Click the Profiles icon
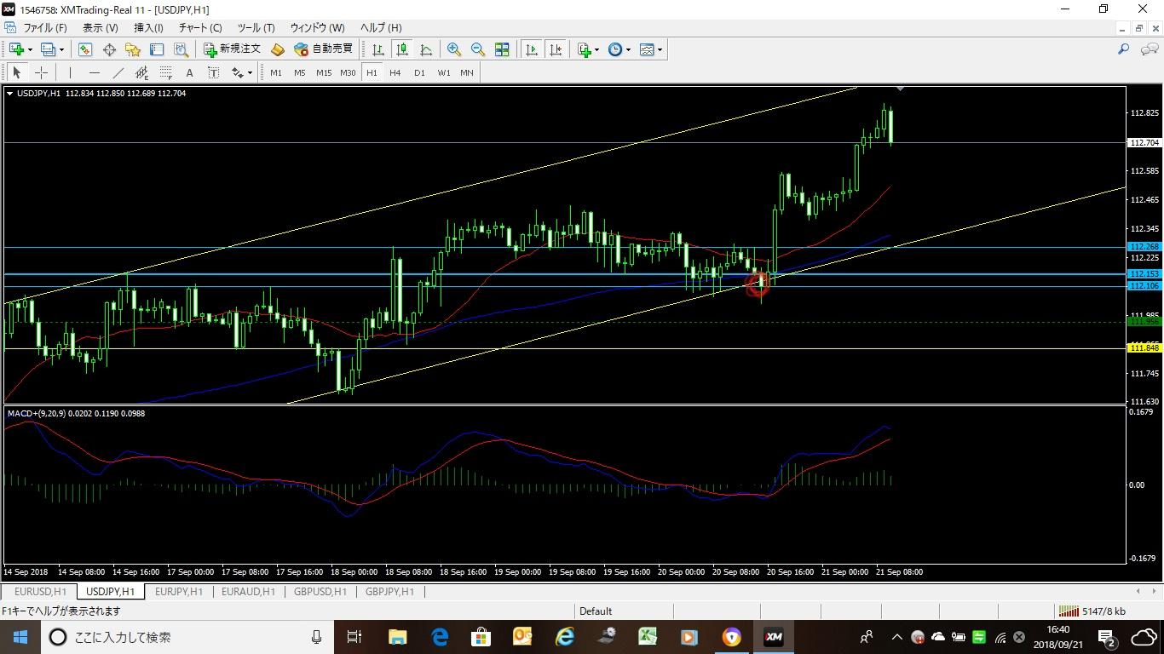The image size is (1164, 654). (49, 49)
